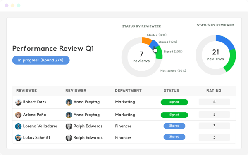Screen dimensions: 248x155
Task: Open Anna Freytag avatar in Robert Dazs row
Action: 69,102
